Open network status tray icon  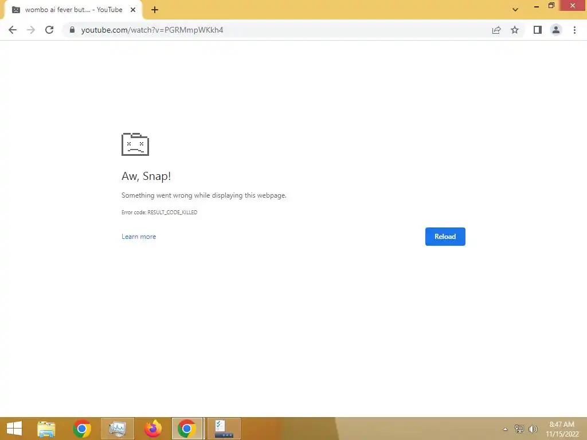point(519,429)
